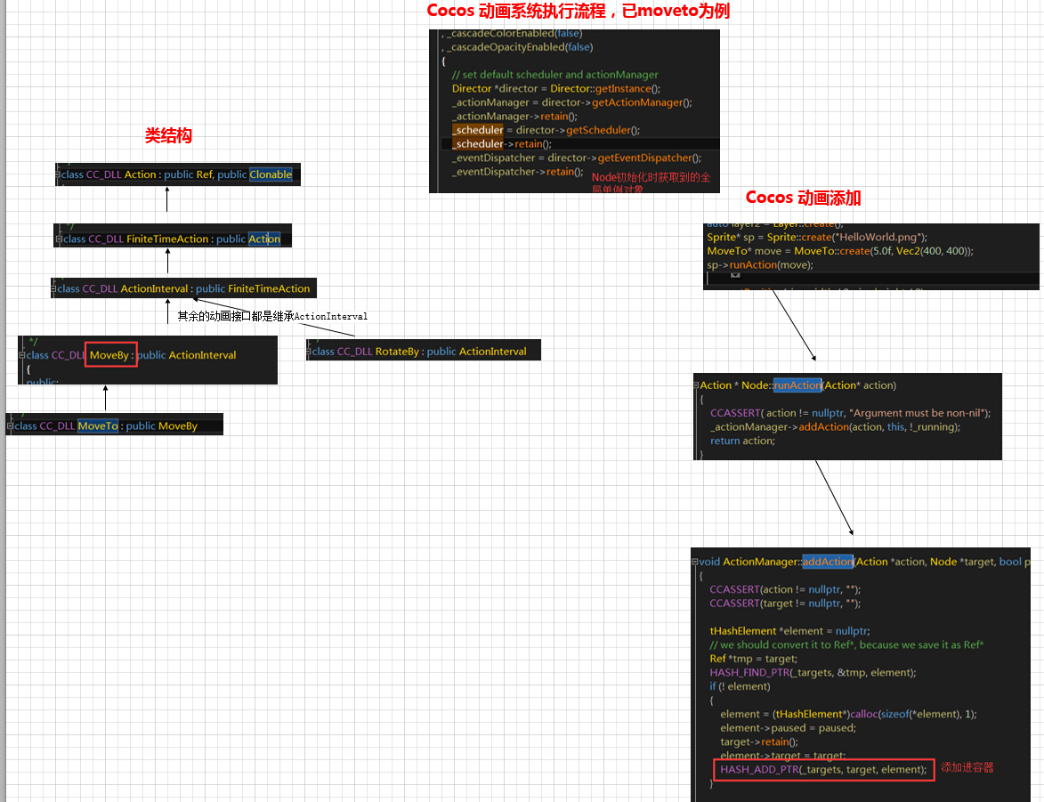The height and width of the screenshot is (802, 1044).
Task: Click the line '_scheduler->retain();'
Action: (502, 144)
